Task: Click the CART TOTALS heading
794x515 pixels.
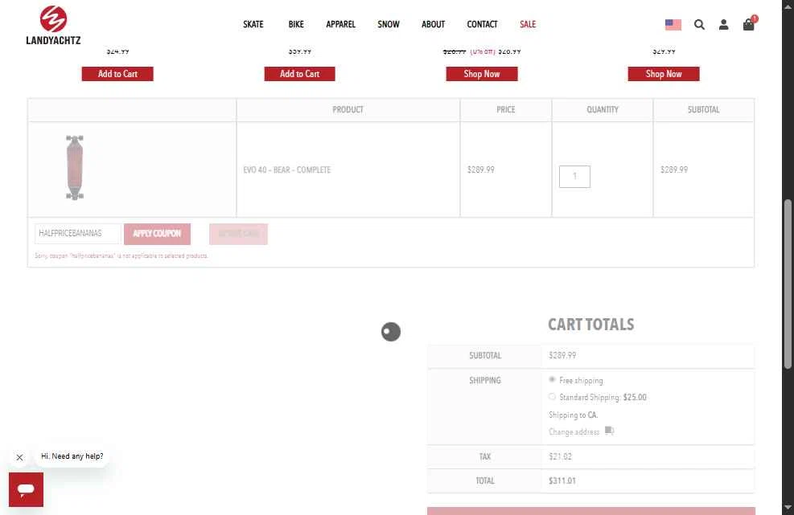Action: click(591, 325)
